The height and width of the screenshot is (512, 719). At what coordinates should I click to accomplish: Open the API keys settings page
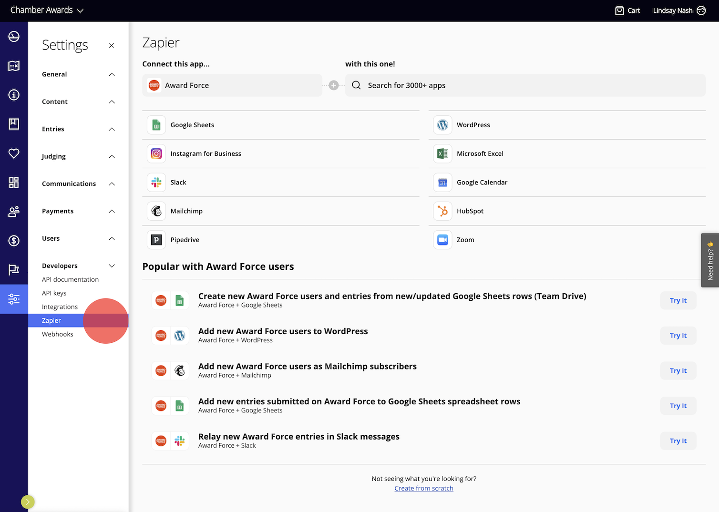pyautogui.click(x=54, y=293)
